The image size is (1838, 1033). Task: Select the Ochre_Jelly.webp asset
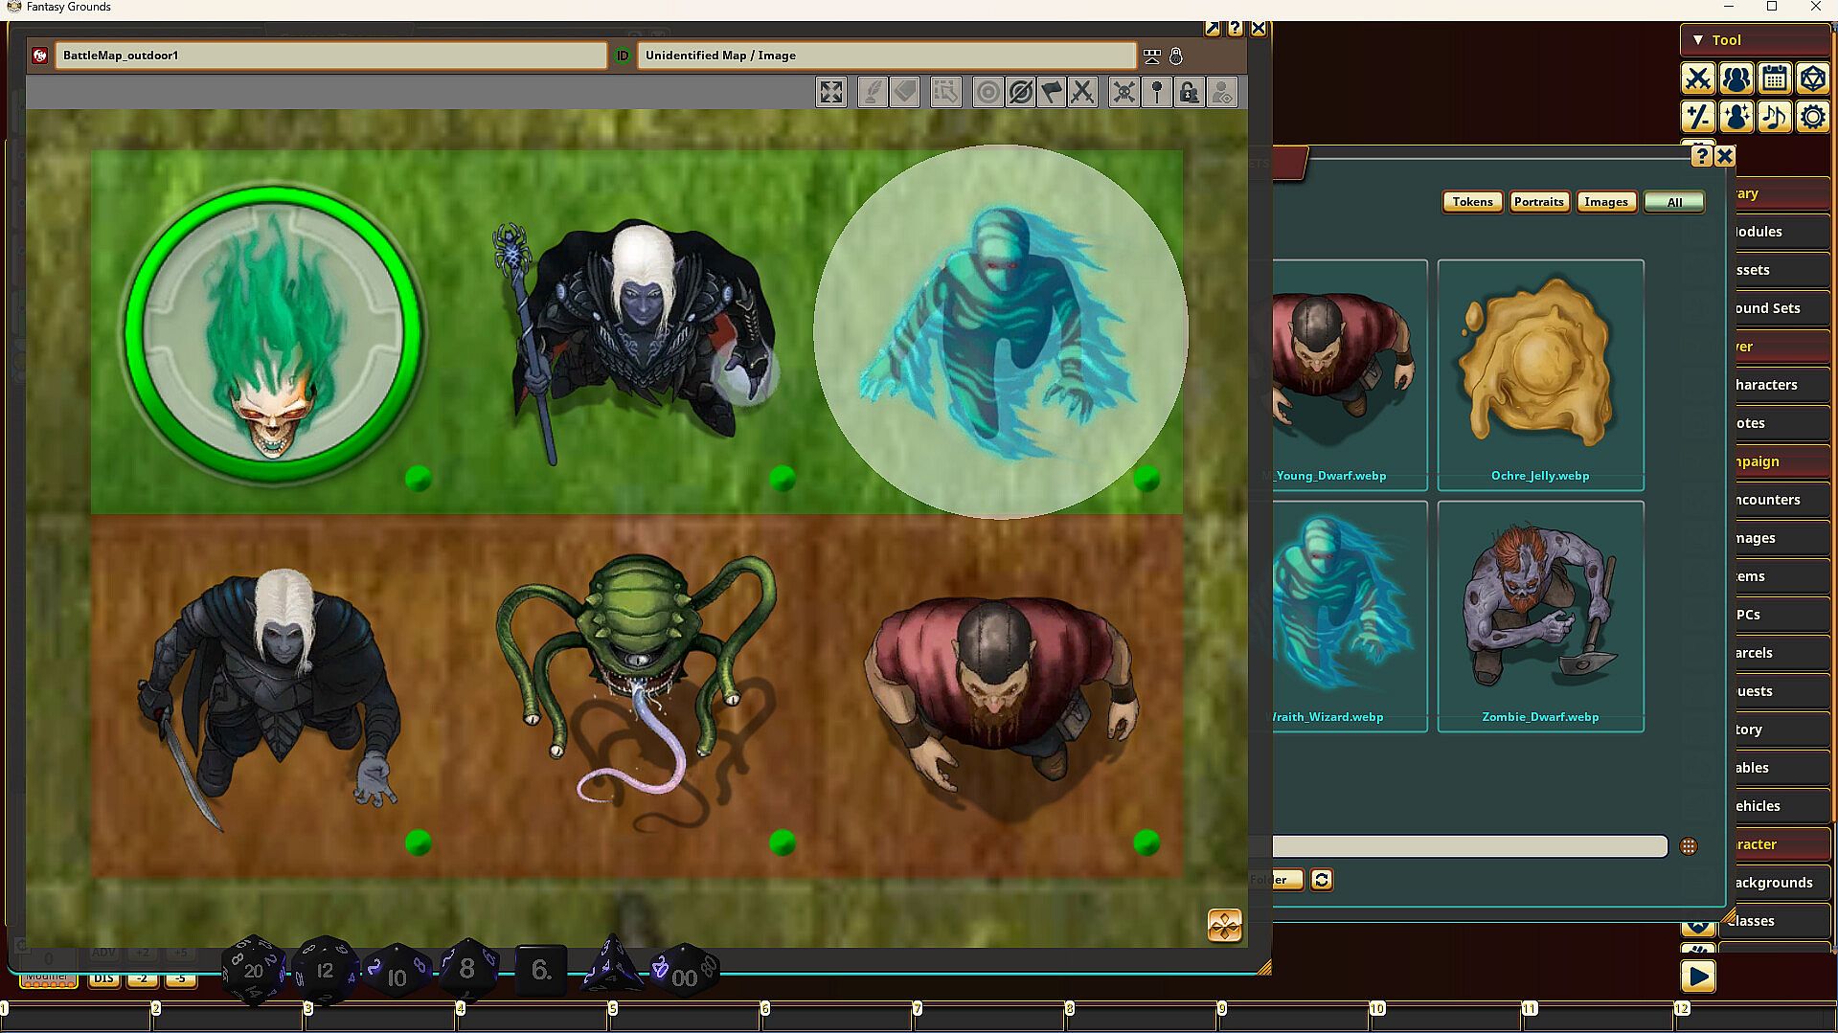coord(1540,374)
